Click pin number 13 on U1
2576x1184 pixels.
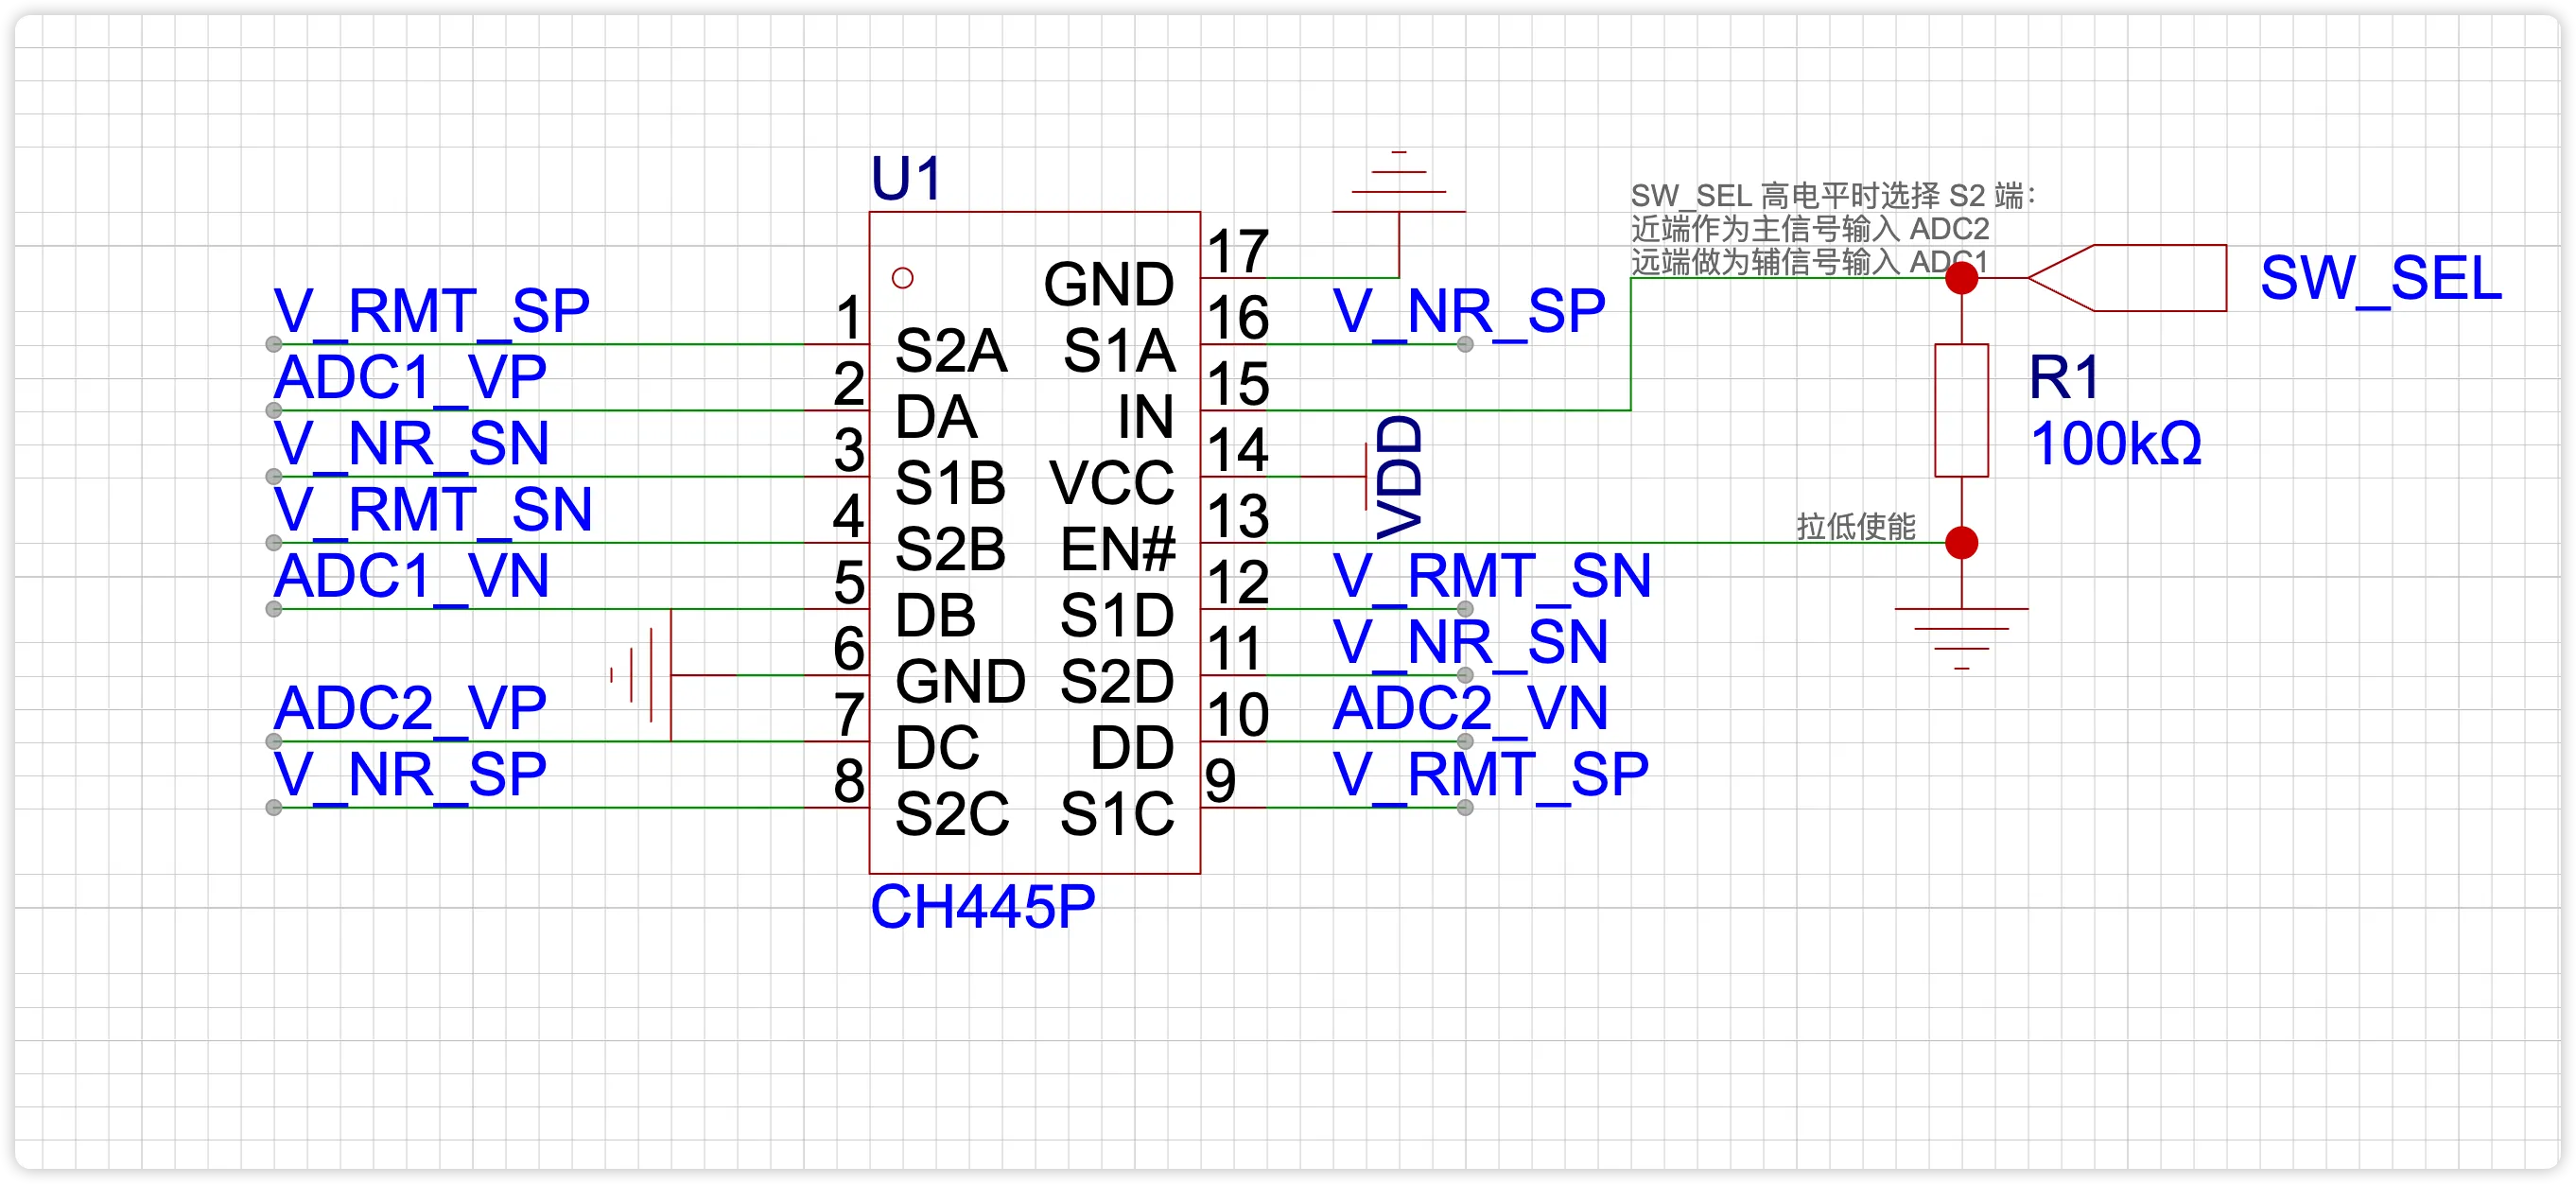[x=1238, y=516]
